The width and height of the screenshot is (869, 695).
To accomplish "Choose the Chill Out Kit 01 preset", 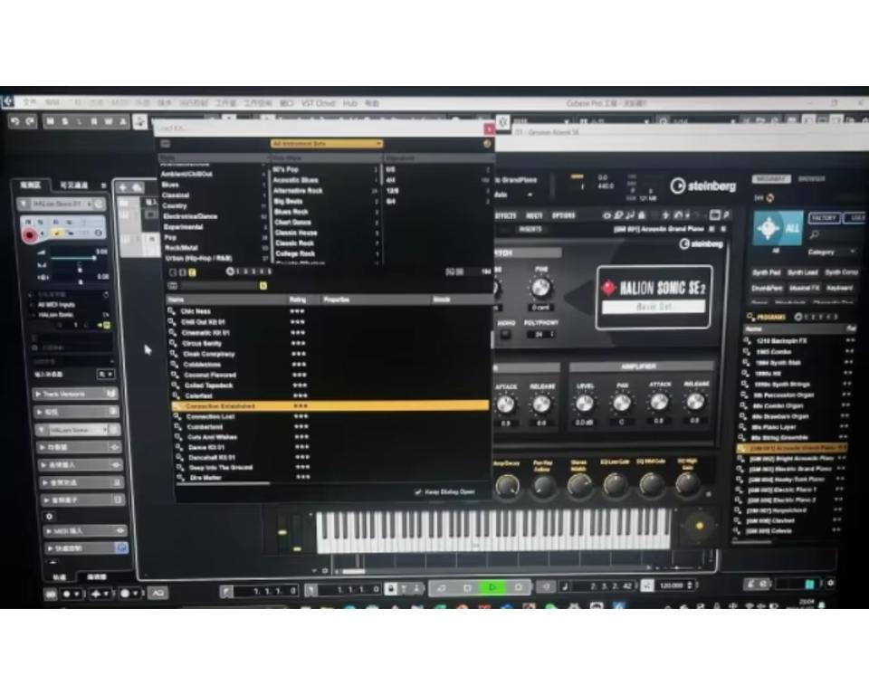I will [x=204, y=322].
